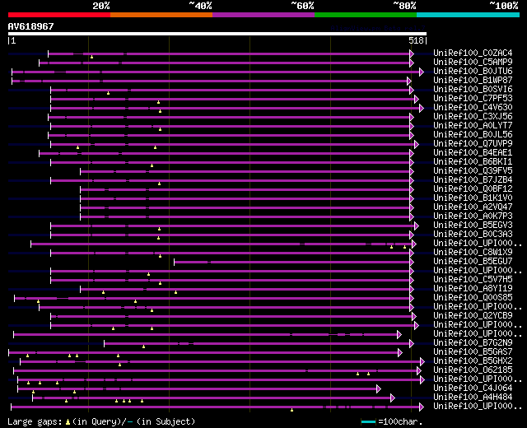
Task: Select the UniRef100_Q0BF12 subject label
Action: (473, 189)
